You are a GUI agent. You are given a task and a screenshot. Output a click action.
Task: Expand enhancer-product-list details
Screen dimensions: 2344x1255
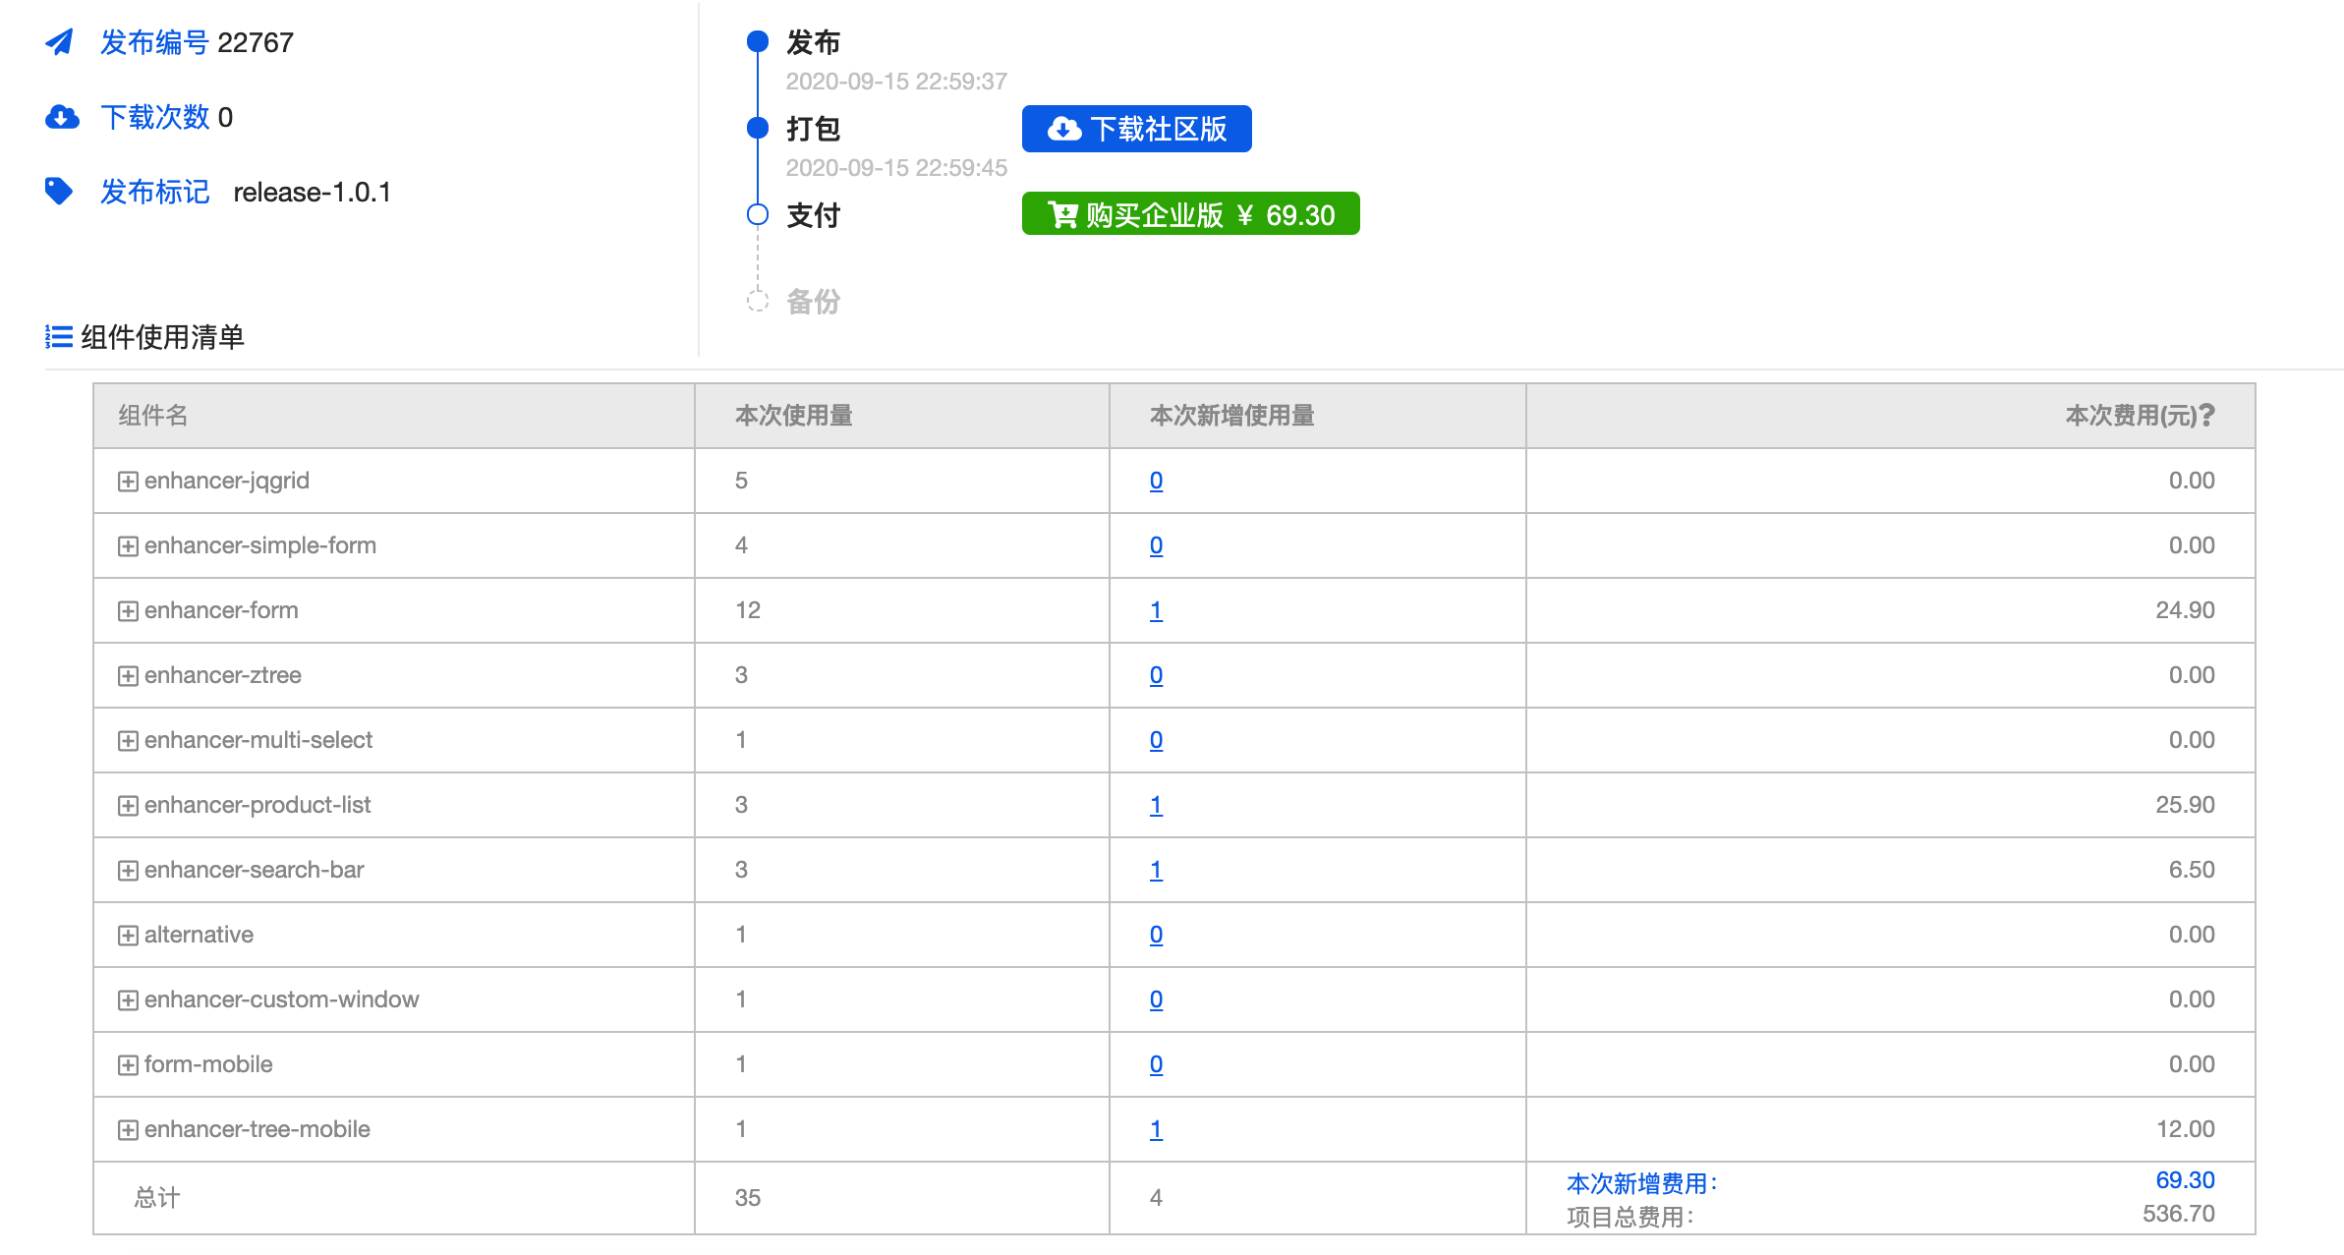point(128,806)
